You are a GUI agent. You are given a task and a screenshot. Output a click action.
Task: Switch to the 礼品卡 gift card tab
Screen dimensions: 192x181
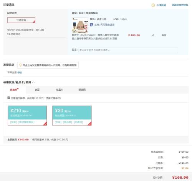point(60,90)
